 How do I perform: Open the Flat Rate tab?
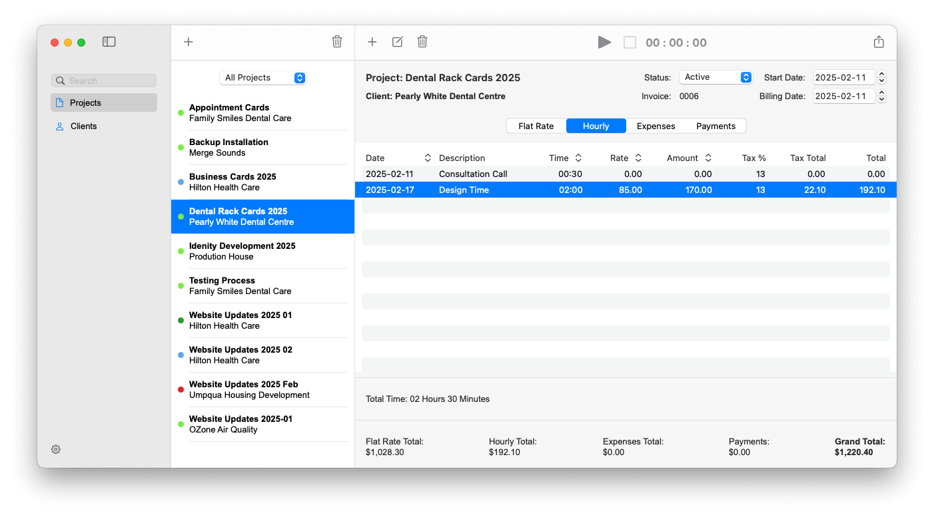[x=537, y=126]
